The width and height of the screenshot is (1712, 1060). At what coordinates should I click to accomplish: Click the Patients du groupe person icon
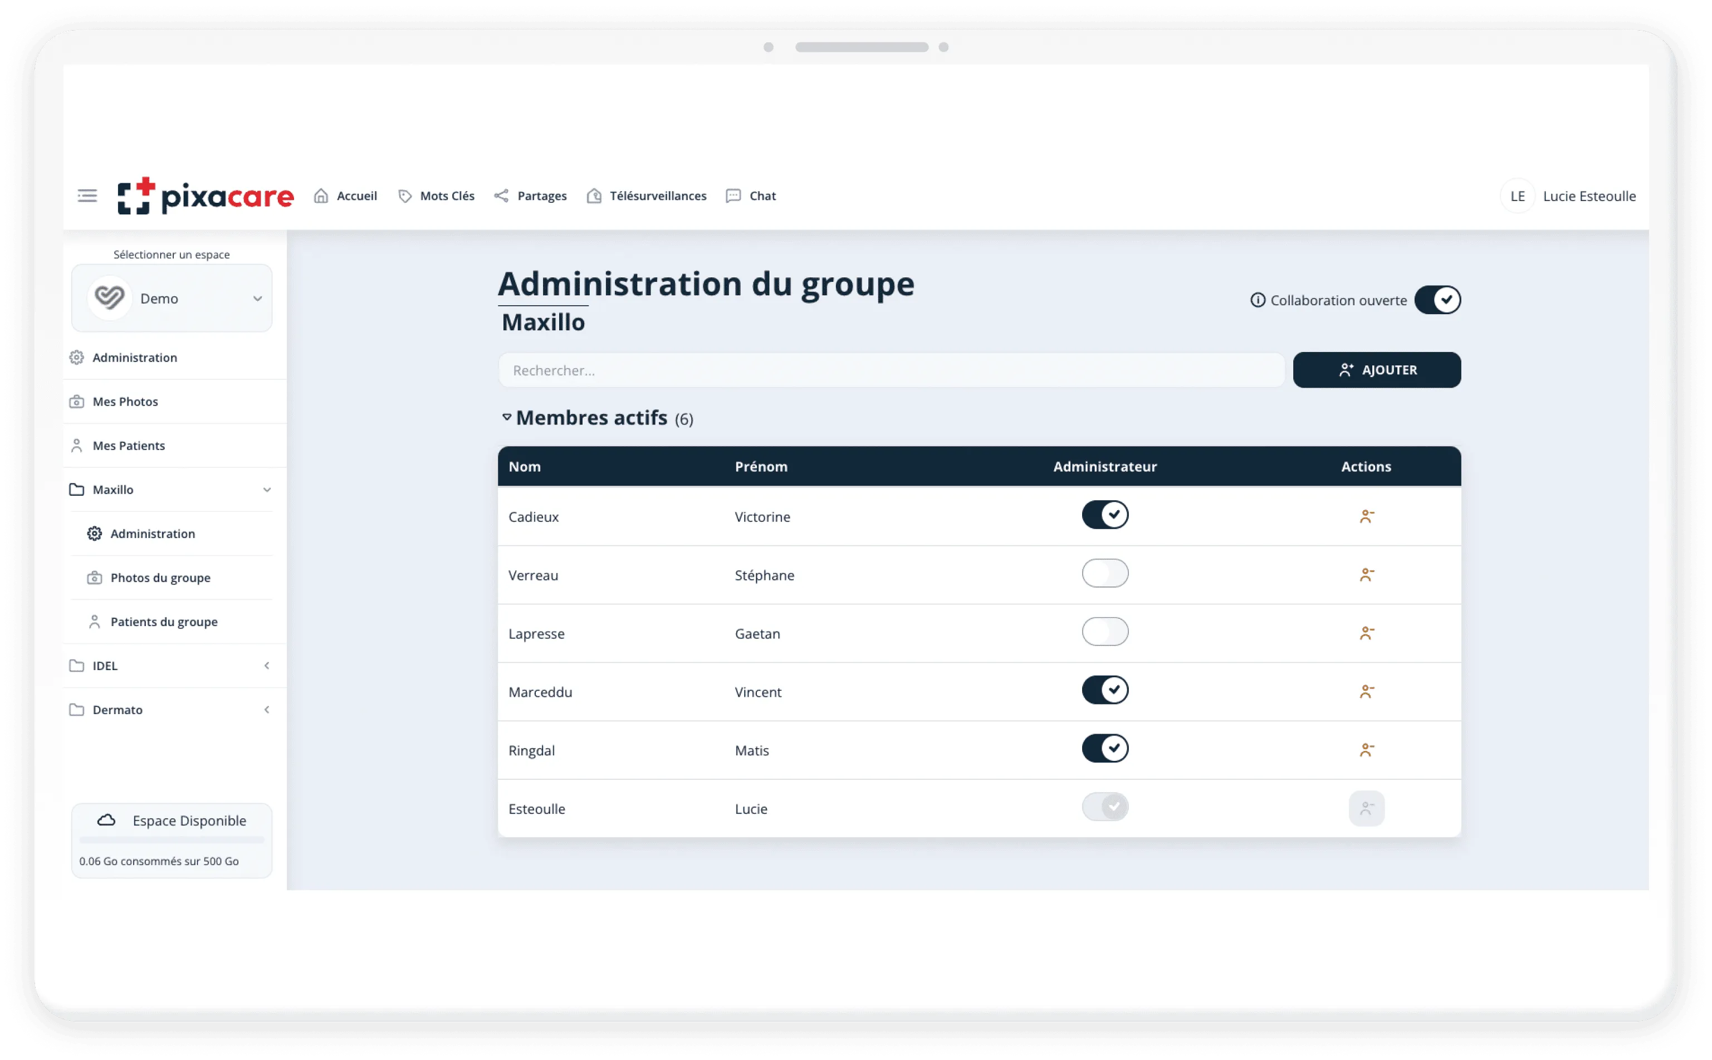click(95, 622)
